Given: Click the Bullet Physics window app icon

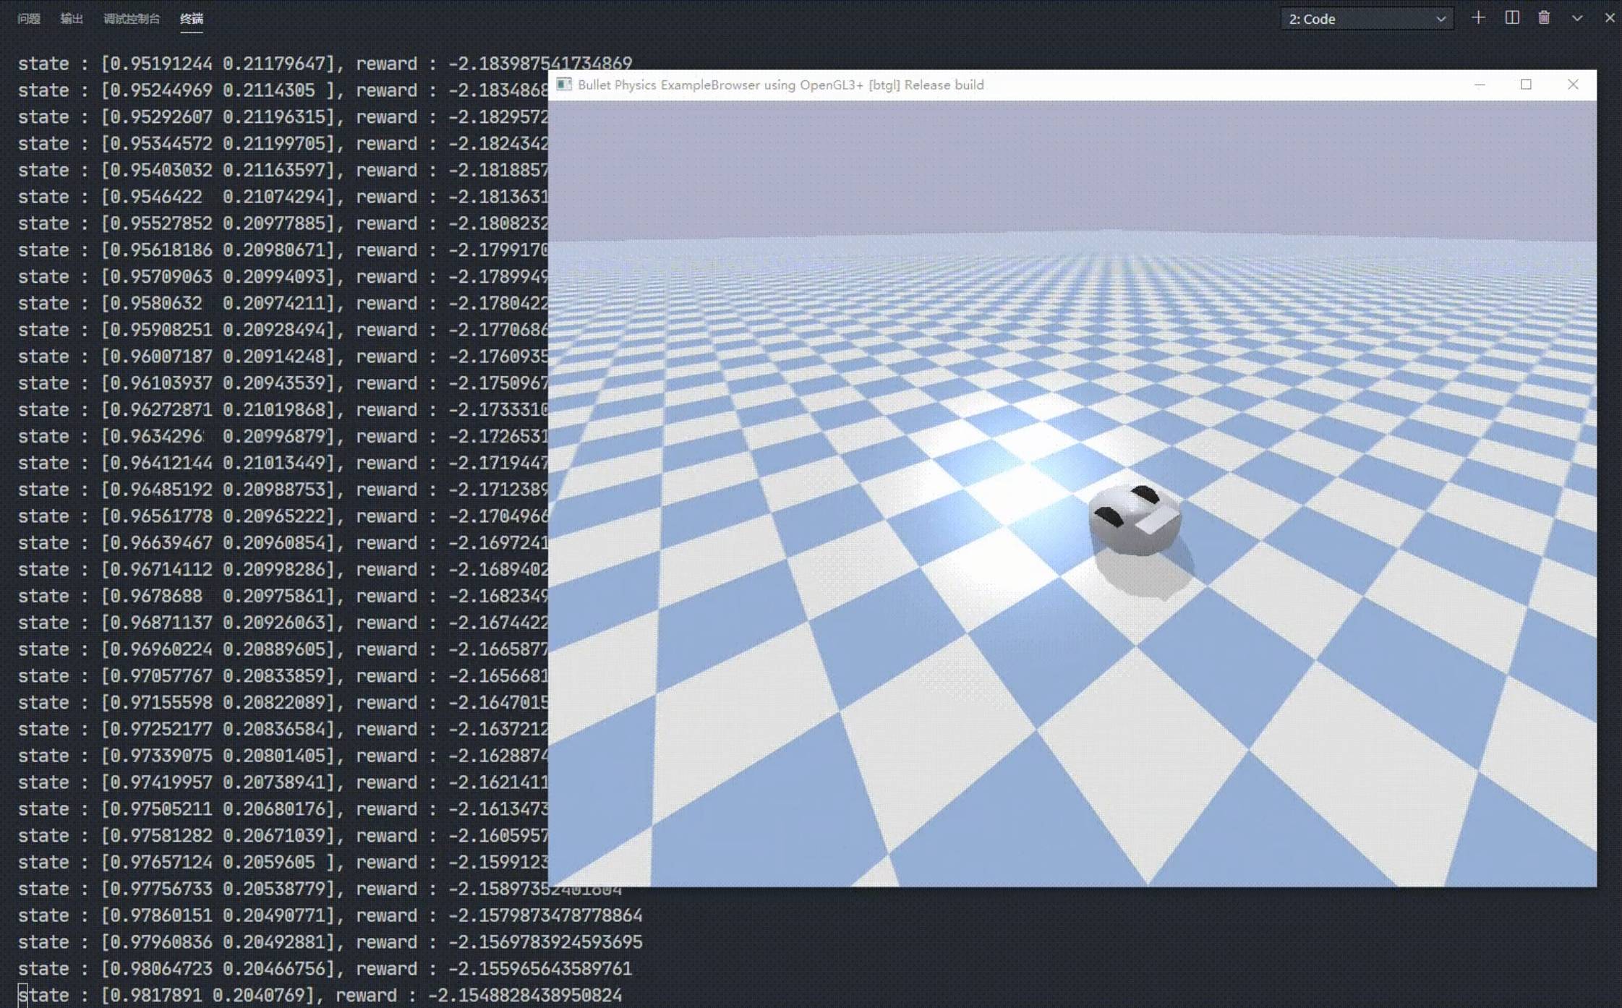Looking at the screenshot, I should (564, 85).
